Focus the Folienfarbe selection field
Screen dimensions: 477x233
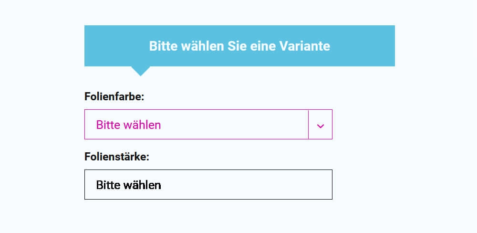197,125
